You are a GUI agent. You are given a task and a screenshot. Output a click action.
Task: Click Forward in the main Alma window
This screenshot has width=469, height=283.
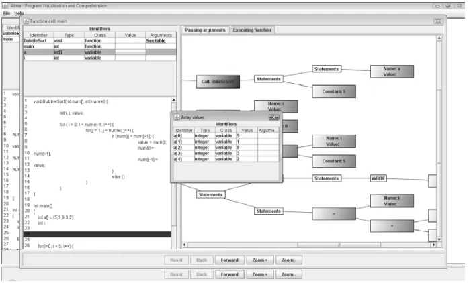pyautogui.click(x=229, y=274)
